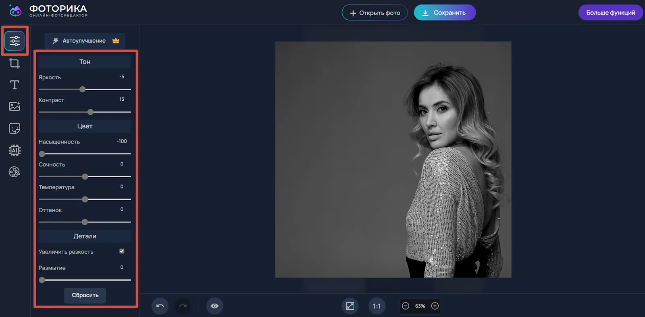Image resolution: width=645 pixels, height=317 pixels.
Task: Click the Тон section header
Action: [85, 62]
